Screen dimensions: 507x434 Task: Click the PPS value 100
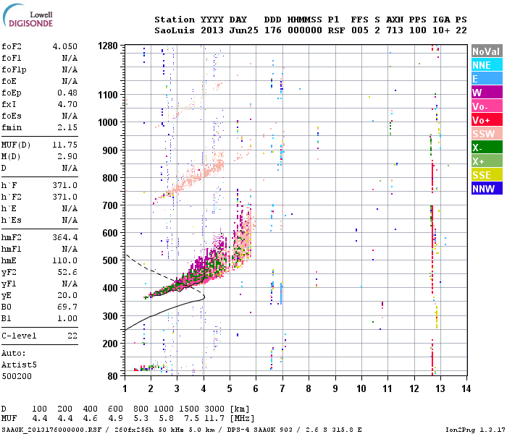pos(418,30)
